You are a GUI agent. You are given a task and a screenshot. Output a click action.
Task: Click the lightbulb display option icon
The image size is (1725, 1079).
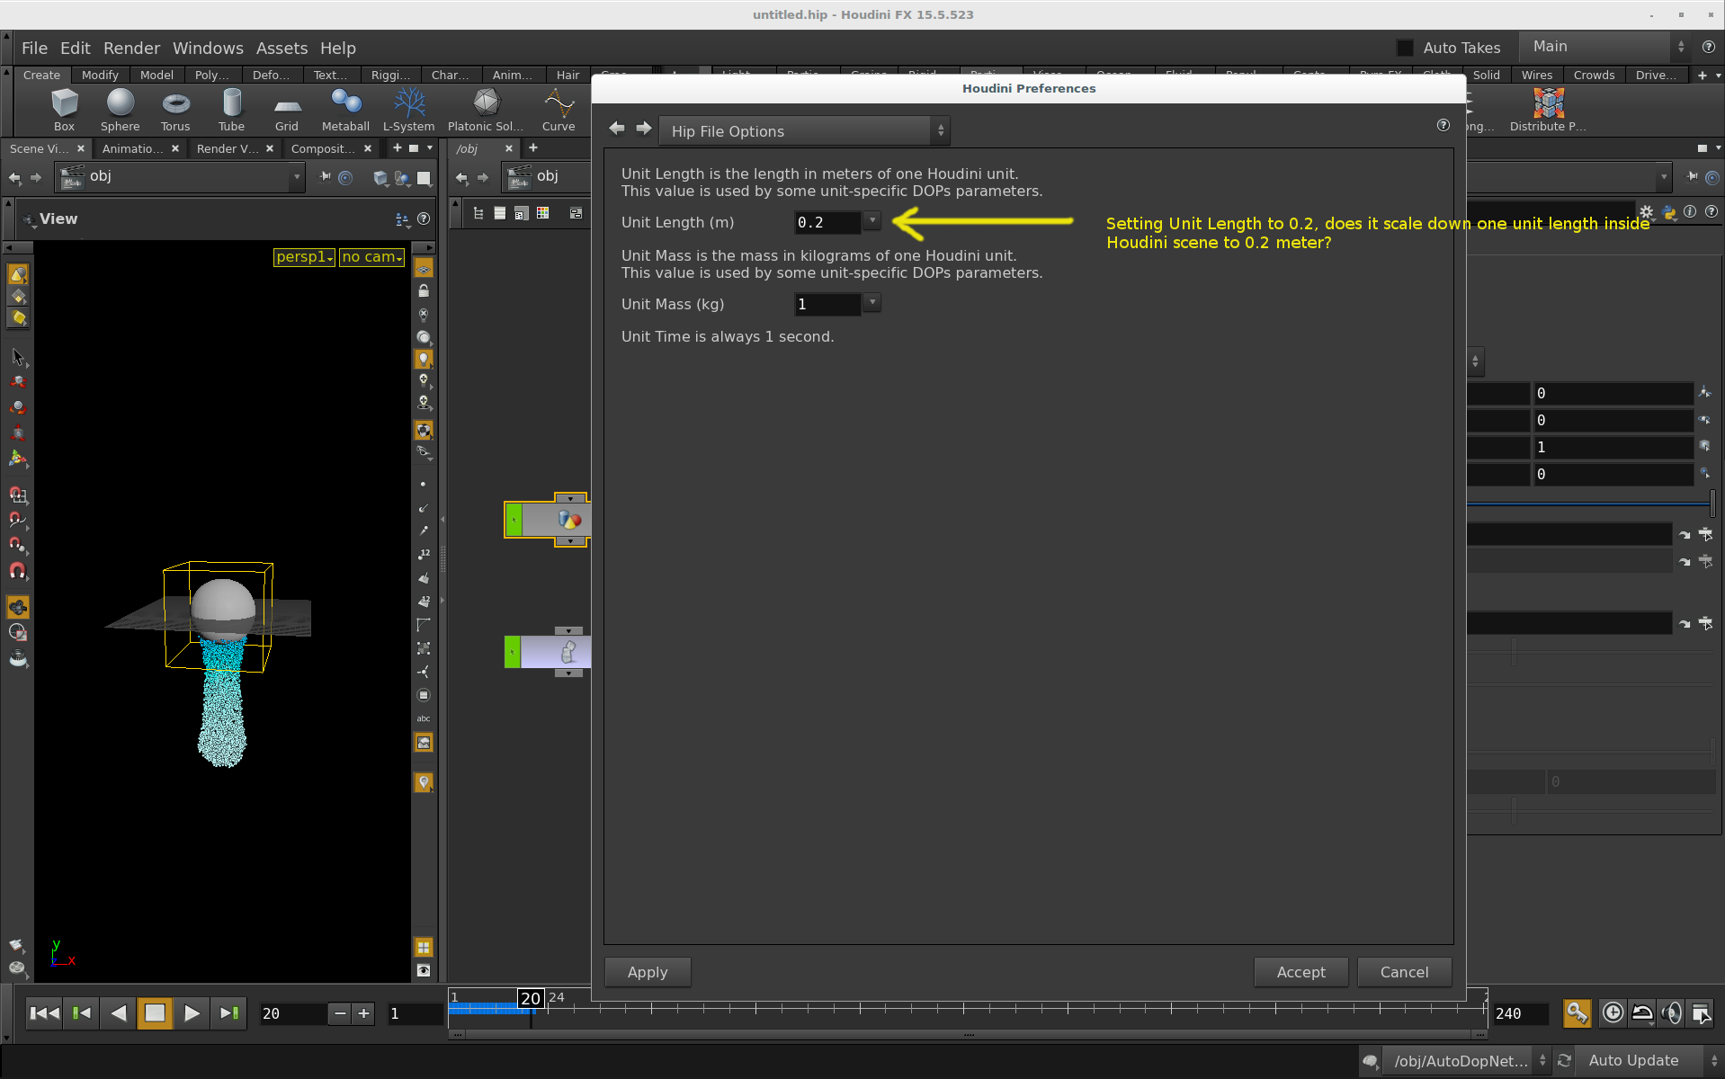(x=424, y=359)
